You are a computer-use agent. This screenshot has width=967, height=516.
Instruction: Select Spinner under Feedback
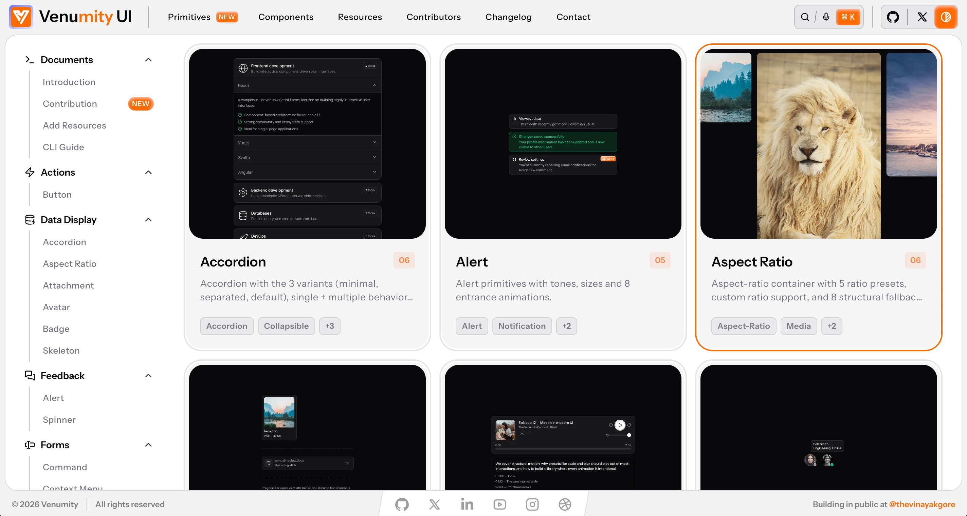click(59, 420)
